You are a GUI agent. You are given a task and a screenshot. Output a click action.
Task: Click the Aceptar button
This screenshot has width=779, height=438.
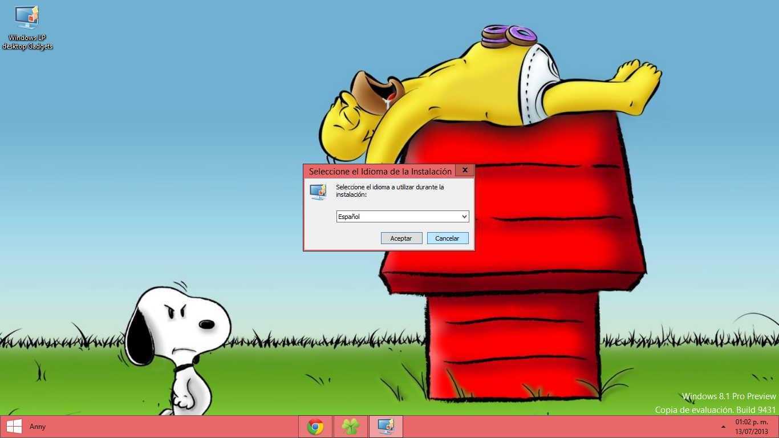coord(401,238)
